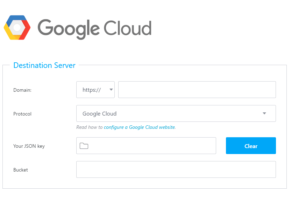Click the Google Cloud wordmark text
The width and height of the screenshot is (291, 202).
point(94,27)
